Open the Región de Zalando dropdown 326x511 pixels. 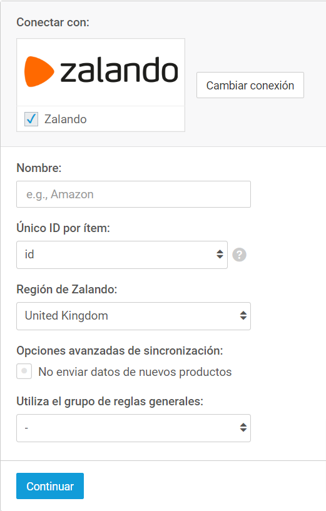pos(134,316)
